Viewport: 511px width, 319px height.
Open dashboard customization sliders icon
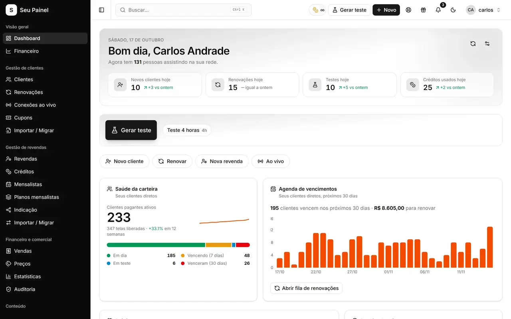[487, 43]
